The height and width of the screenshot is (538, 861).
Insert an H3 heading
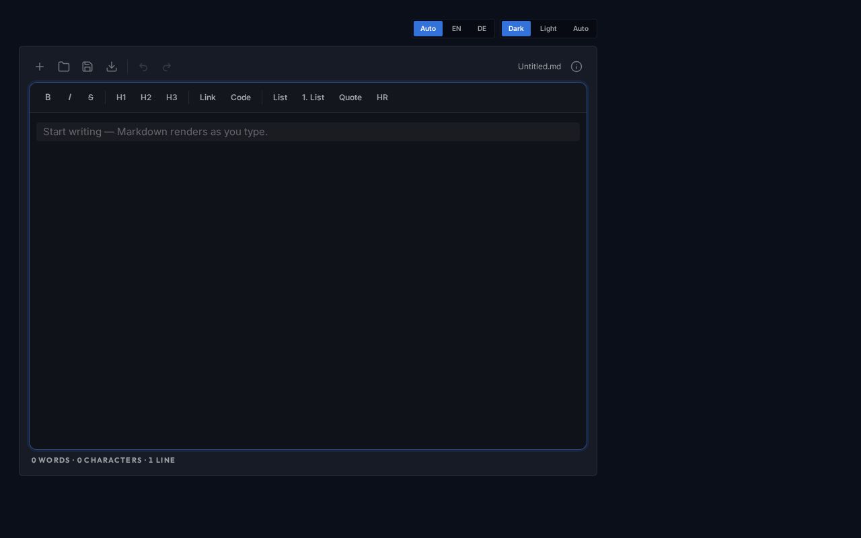[172, 98]
